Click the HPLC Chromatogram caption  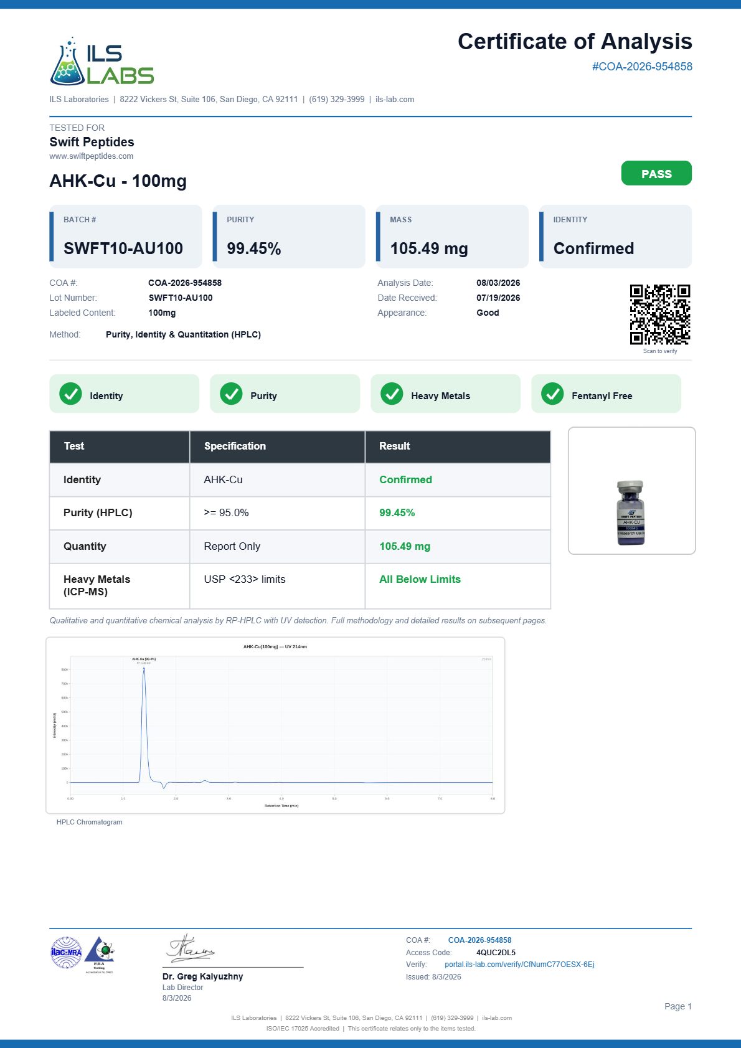(x=89, y=822)
